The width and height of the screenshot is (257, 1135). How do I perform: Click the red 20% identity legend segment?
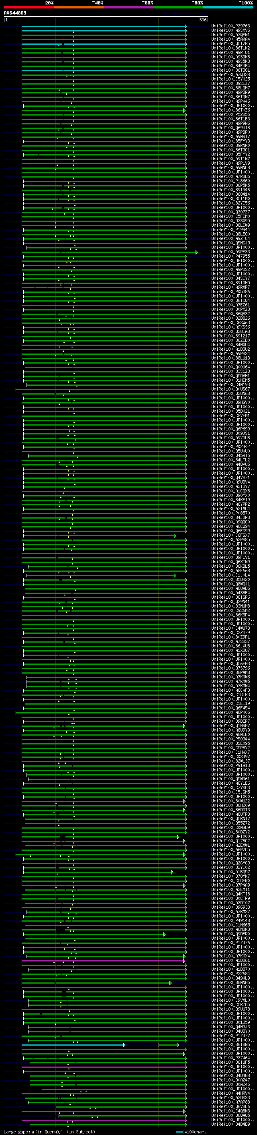tap(29, 7)
